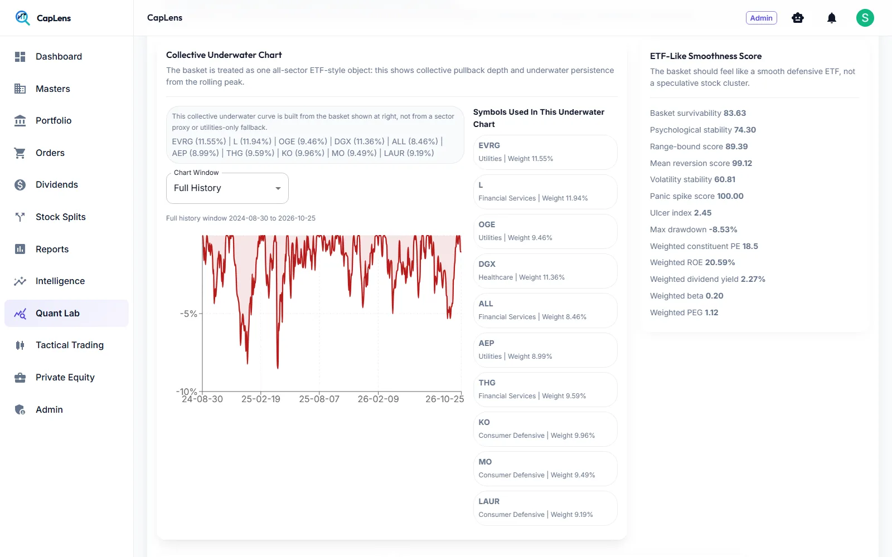Open the Admin shield icon in sidebar
The width and height of the screenshot is (892, 557).
click(x=20, y=410)
